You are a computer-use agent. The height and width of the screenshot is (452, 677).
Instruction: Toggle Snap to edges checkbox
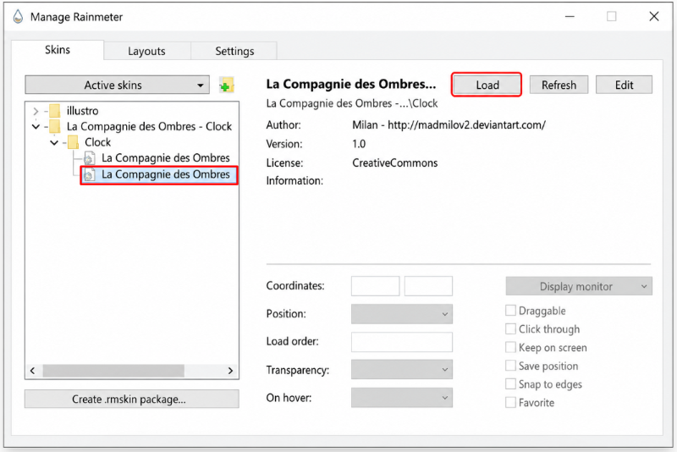click(x=510, y=383)
